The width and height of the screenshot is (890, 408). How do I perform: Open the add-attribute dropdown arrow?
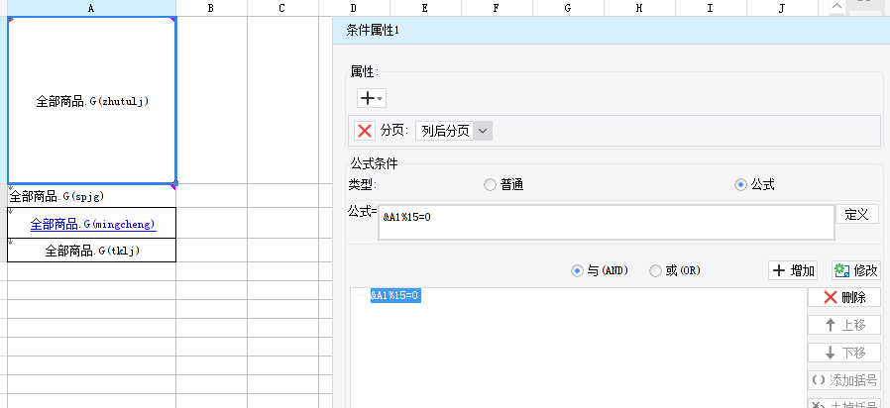381,99
